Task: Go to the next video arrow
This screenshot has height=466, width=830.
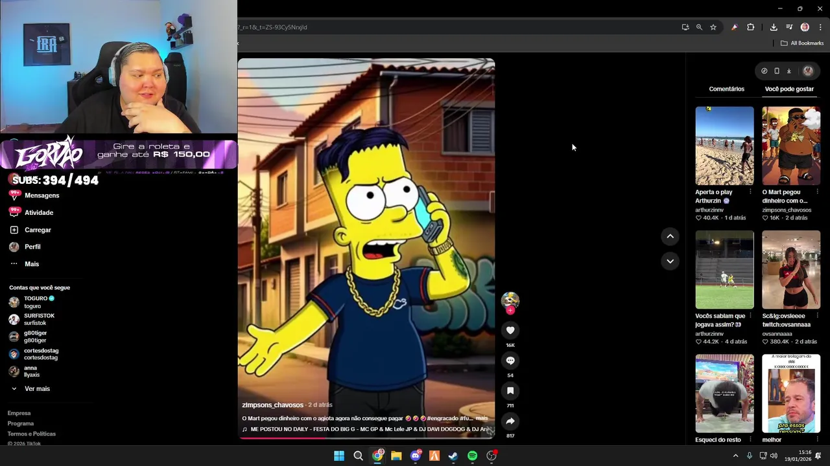Action: tap(670, 261)
